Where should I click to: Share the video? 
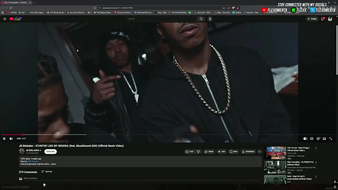pyautogui.click(x=209, y=151)
